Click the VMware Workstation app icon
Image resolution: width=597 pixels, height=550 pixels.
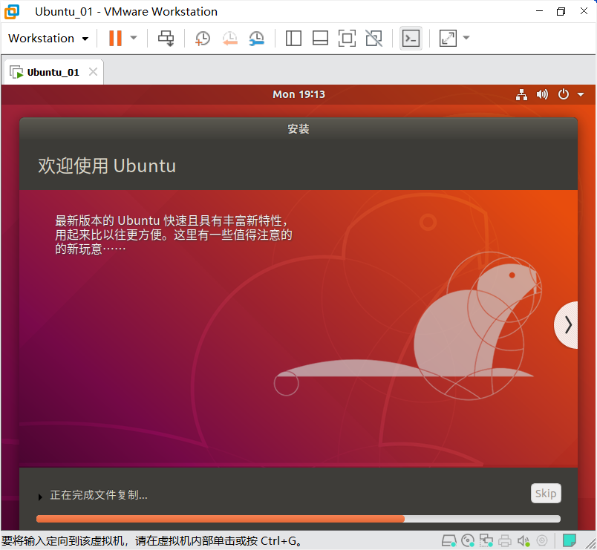coord(12,11)
